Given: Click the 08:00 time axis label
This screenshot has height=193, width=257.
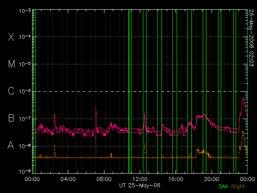Looking at the screenshot, I should [104, 179].
